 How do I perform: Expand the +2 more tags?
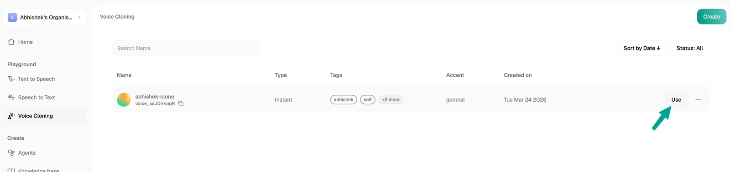point(391,100)
